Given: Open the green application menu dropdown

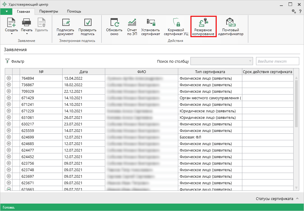Looking at the screenshot, I should 6,11.
